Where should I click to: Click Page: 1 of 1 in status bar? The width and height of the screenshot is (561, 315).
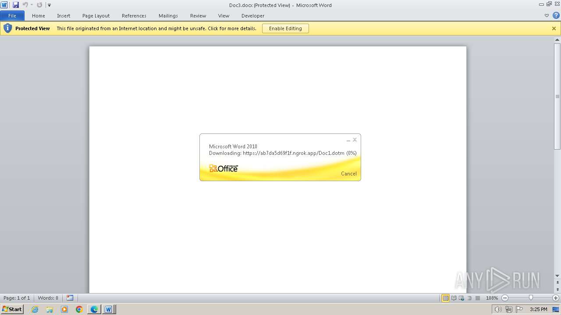(17, 298)
